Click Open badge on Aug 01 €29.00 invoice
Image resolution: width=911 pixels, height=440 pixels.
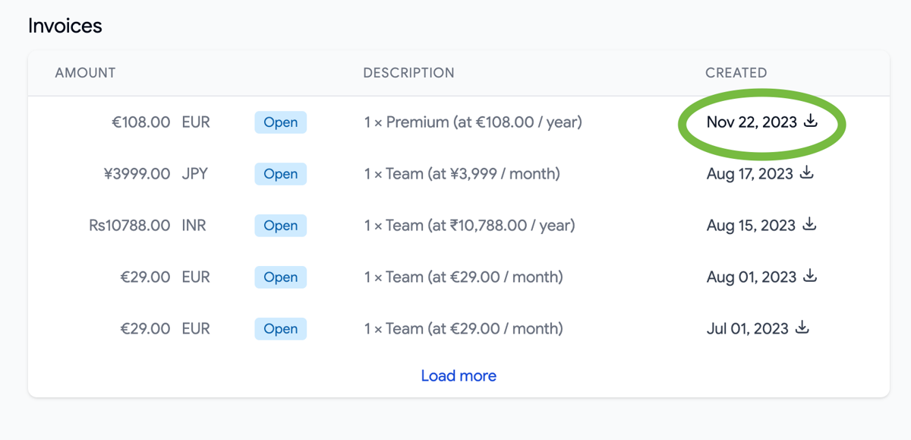click(280, 277)
